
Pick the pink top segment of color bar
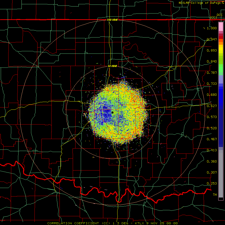pyautogui.click(x=221, y=26)
